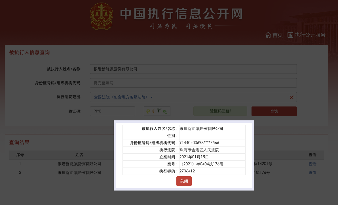
Task: Click 银隆新能源股份有限公司 in result row 2
Action: click(79, 173)
